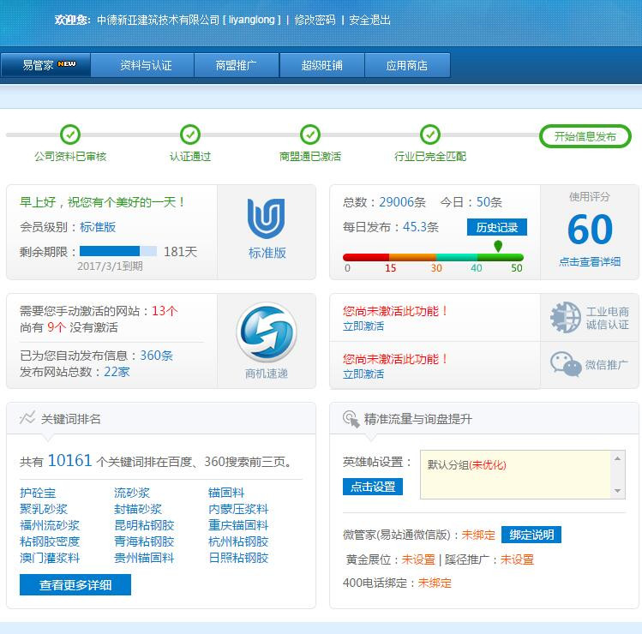This screenshot has width=642, height=634.
Task: Click the 微信推广 chat bubble icon
Action: tap(566, 365)
